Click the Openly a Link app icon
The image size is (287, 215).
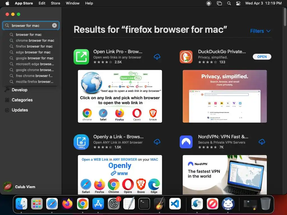[81, 142]
